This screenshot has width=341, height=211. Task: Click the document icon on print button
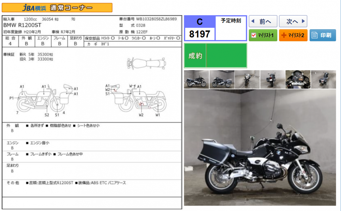(314, 35)
